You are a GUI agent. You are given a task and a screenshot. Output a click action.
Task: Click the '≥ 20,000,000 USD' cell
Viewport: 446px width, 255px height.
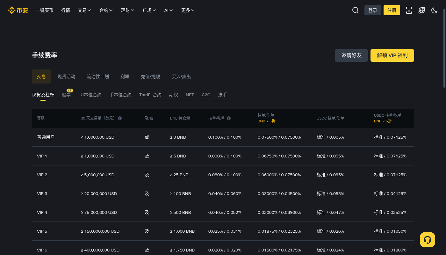click(99, 193)
